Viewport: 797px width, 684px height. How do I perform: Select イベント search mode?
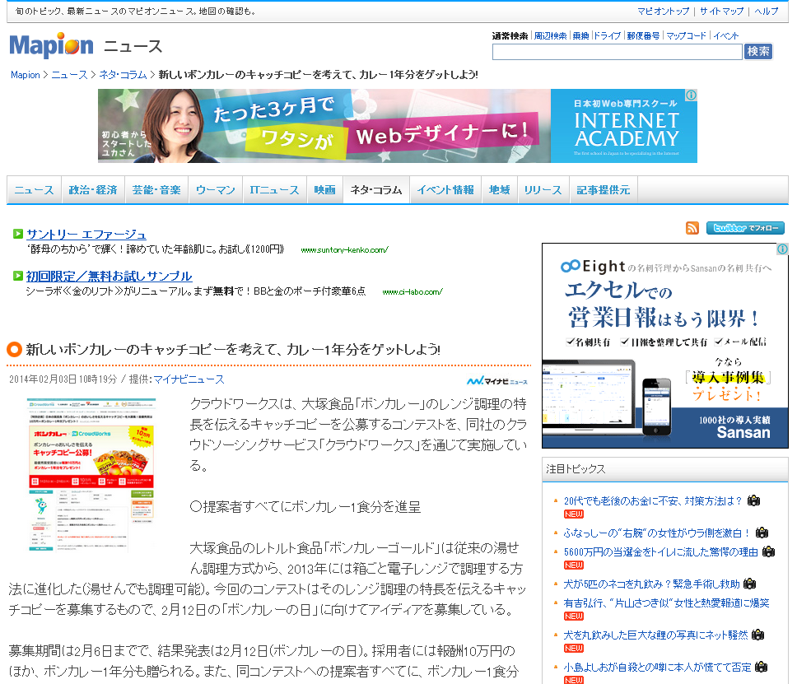click(x=726, y=35)
